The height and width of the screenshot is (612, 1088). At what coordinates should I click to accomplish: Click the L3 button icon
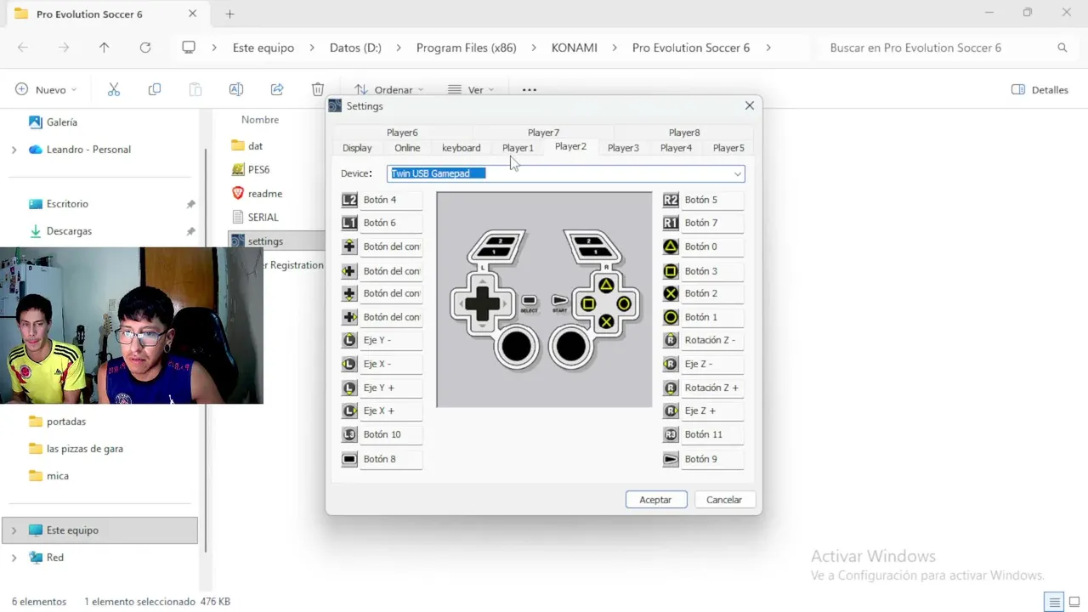(x=349, y=434)
